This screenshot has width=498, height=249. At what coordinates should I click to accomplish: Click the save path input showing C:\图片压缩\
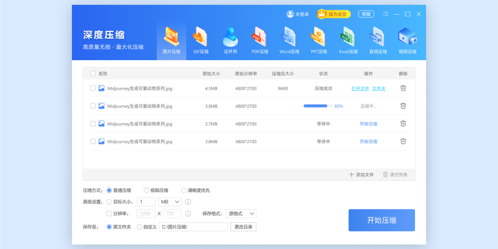[193, 227]
